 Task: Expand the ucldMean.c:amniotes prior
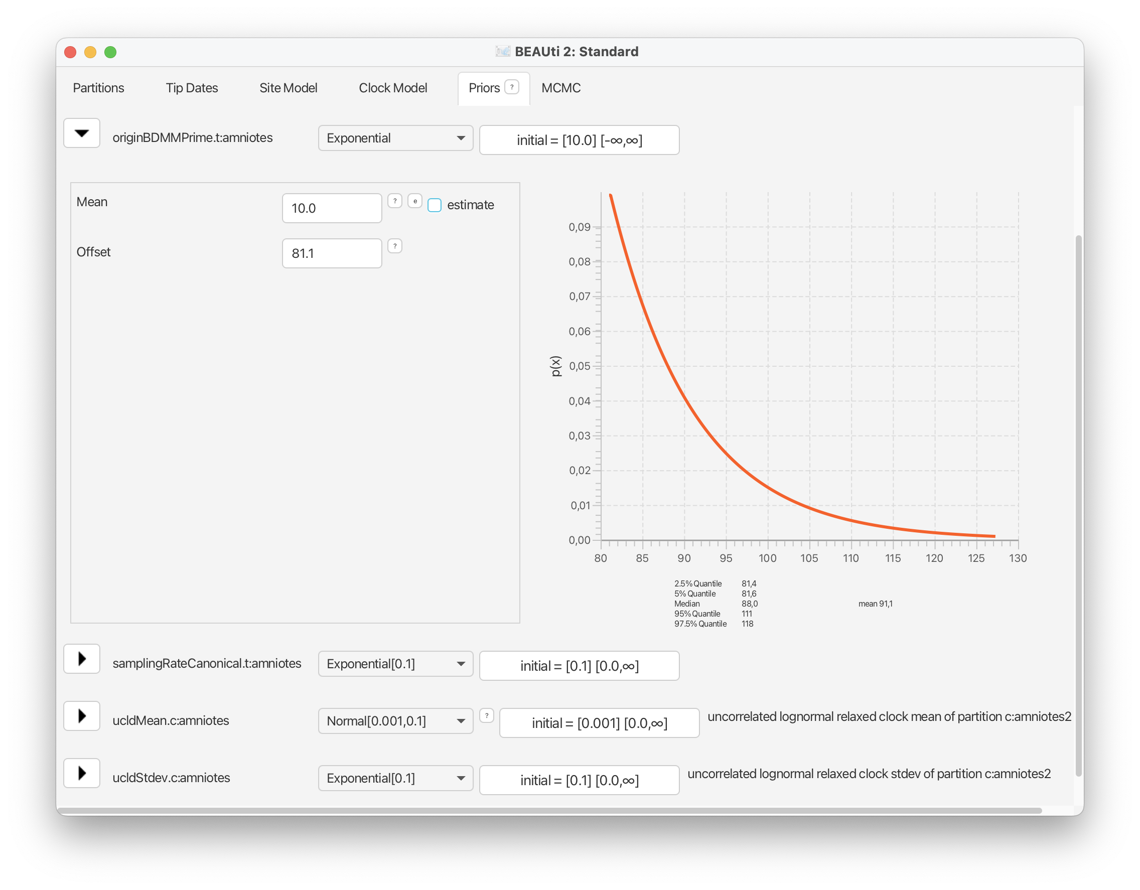click(82, 715)
